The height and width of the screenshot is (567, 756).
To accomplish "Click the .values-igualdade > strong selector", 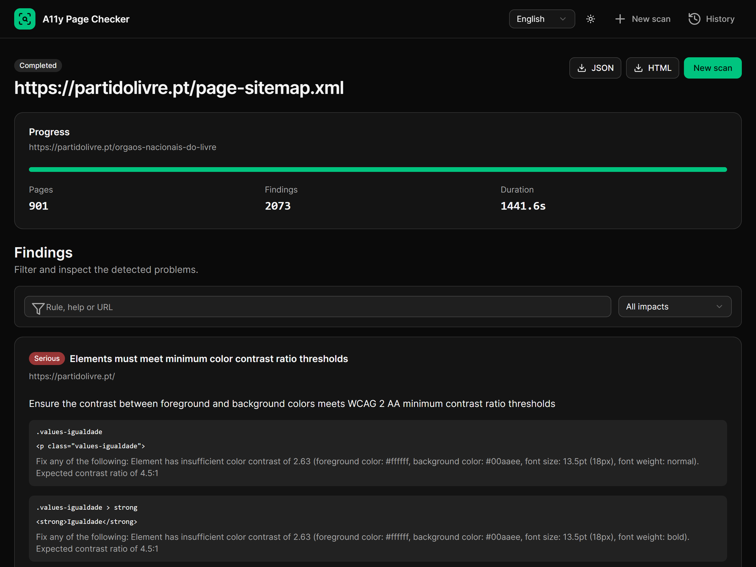I will click(87, 507).
